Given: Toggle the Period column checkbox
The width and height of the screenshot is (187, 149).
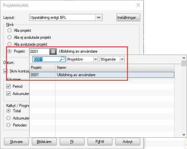Looking at the screenshot, I should click(8, 86).
